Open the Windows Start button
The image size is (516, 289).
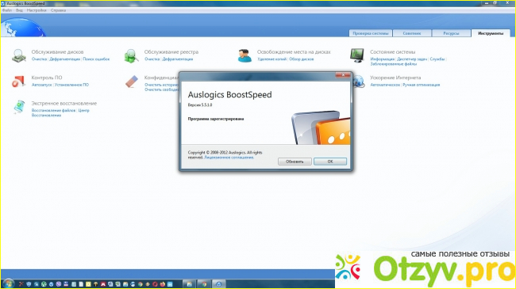(x=8, y=283)
